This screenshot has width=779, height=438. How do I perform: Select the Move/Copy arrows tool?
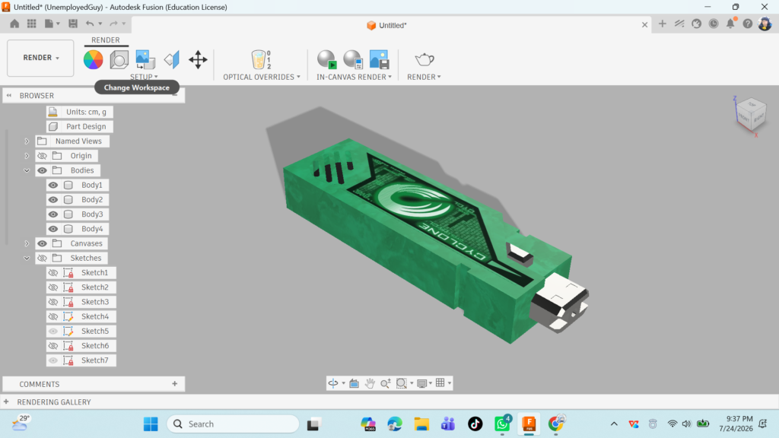coord(198,59)
